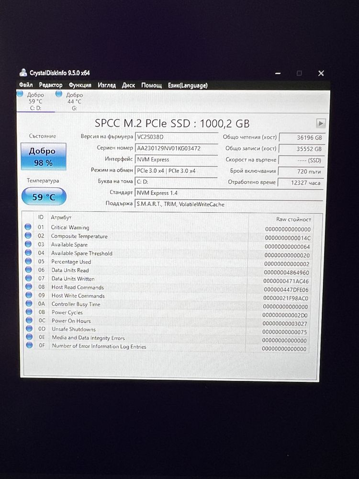Select the Composite Temperature attribute text

pos(79,236)
